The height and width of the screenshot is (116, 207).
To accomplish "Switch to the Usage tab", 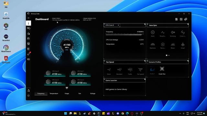I will (67, 93).
